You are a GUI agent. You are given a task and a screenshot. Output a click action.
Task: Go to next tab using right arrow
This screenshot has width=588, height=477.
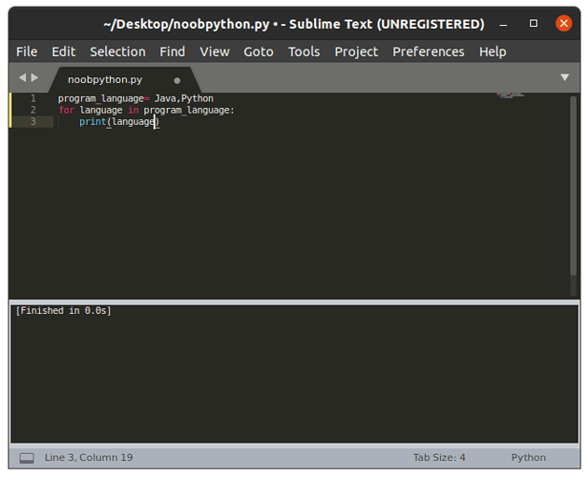point(34,77)
